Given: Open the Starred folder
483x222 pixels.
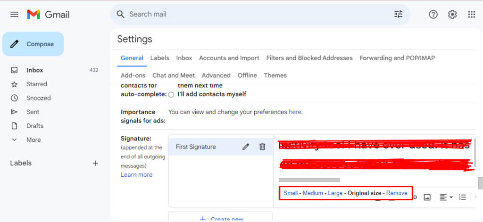Looking at the screenshot, I should pyautogui.click(x=37, y=84).
